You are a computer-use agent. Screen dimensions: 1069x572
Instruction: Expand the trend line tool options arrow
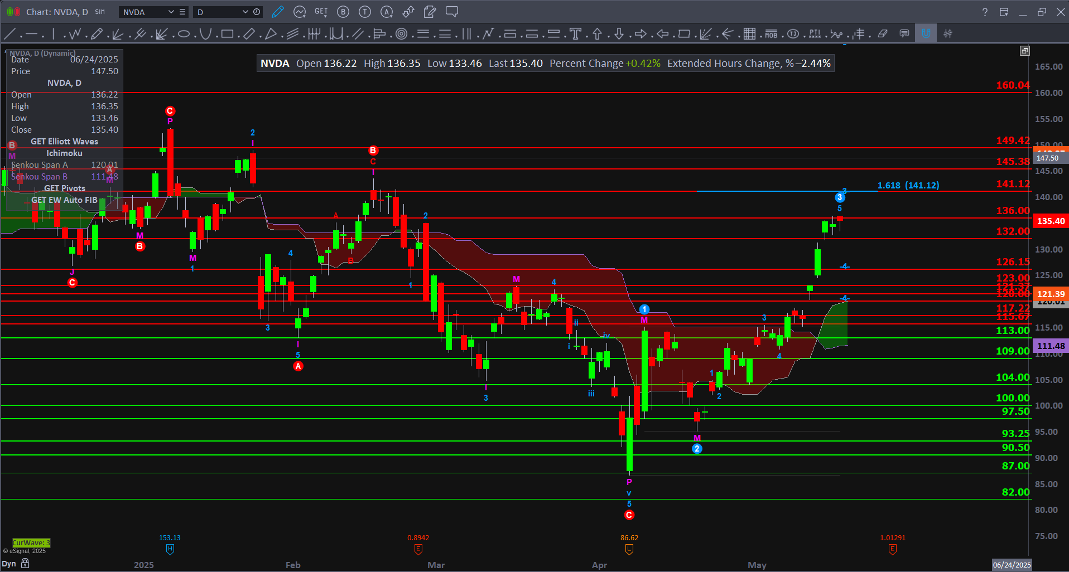[21, 37]
